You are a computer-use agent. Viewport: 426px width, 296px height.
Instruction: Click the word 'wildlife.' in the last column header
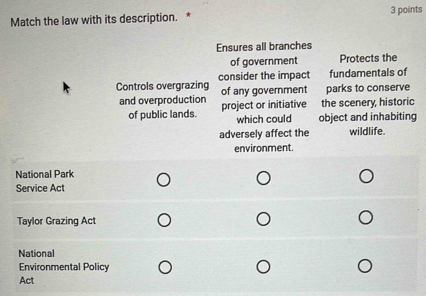(367, 132)
